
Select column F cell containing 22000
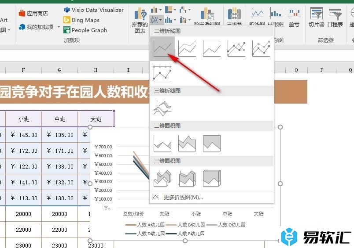coord(23,230)
